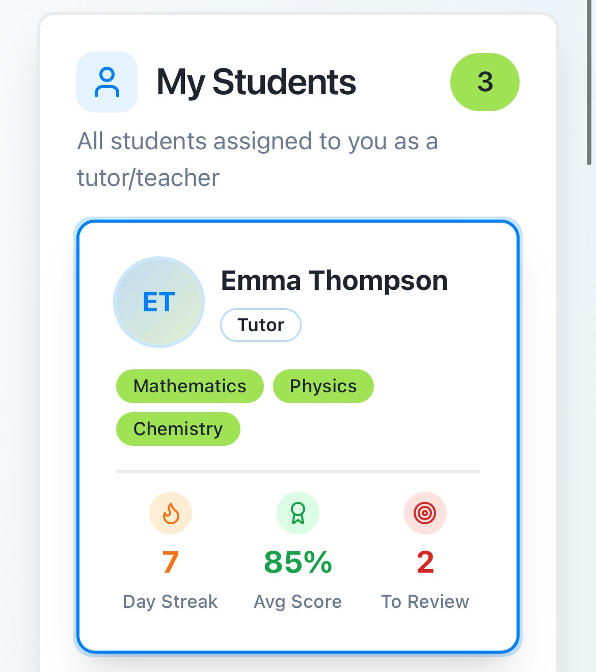Select the flame icon's circular background
The image size is (596, 672).
coord(170,513)
